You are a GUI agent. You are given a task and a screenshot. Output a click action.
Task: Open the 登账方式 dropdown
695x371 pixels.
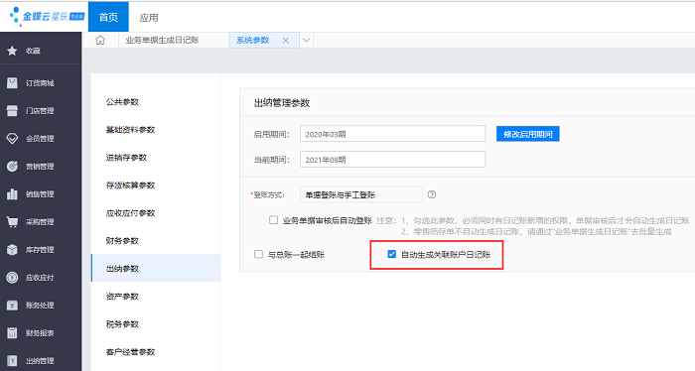(361, 194)
